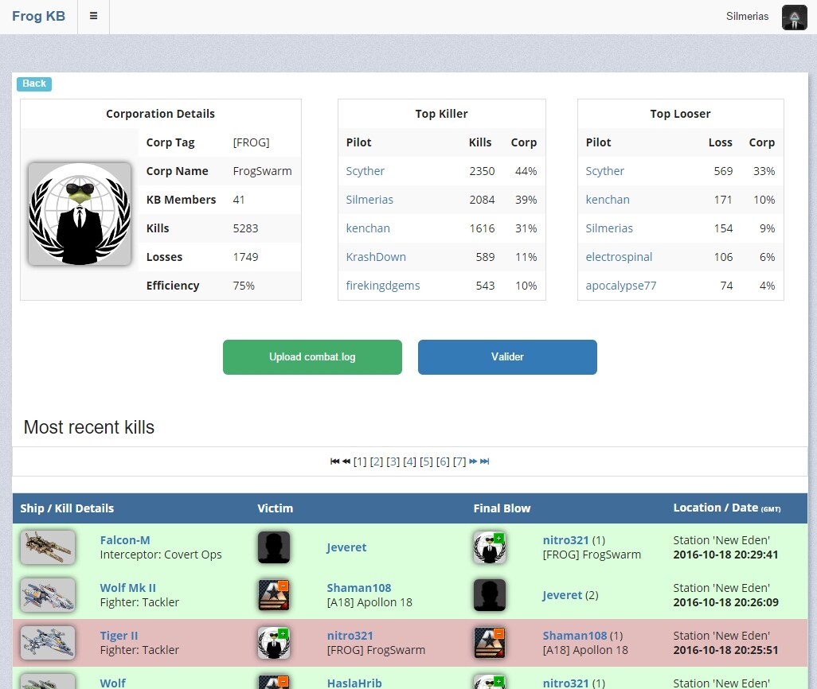Click the Frog KB site title

click(38, 16)
